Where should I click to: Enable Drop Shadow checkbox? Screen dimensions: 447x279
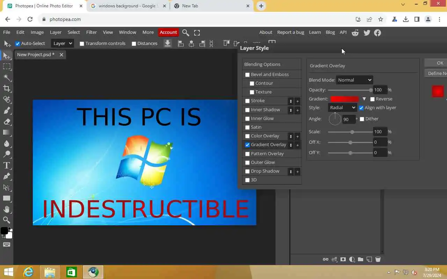click(x=247, y=171)
